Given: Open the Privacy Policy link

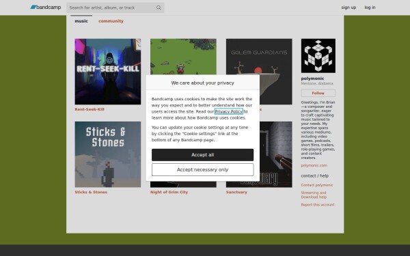Looking at the screenshot, I should tap(229, 111).
